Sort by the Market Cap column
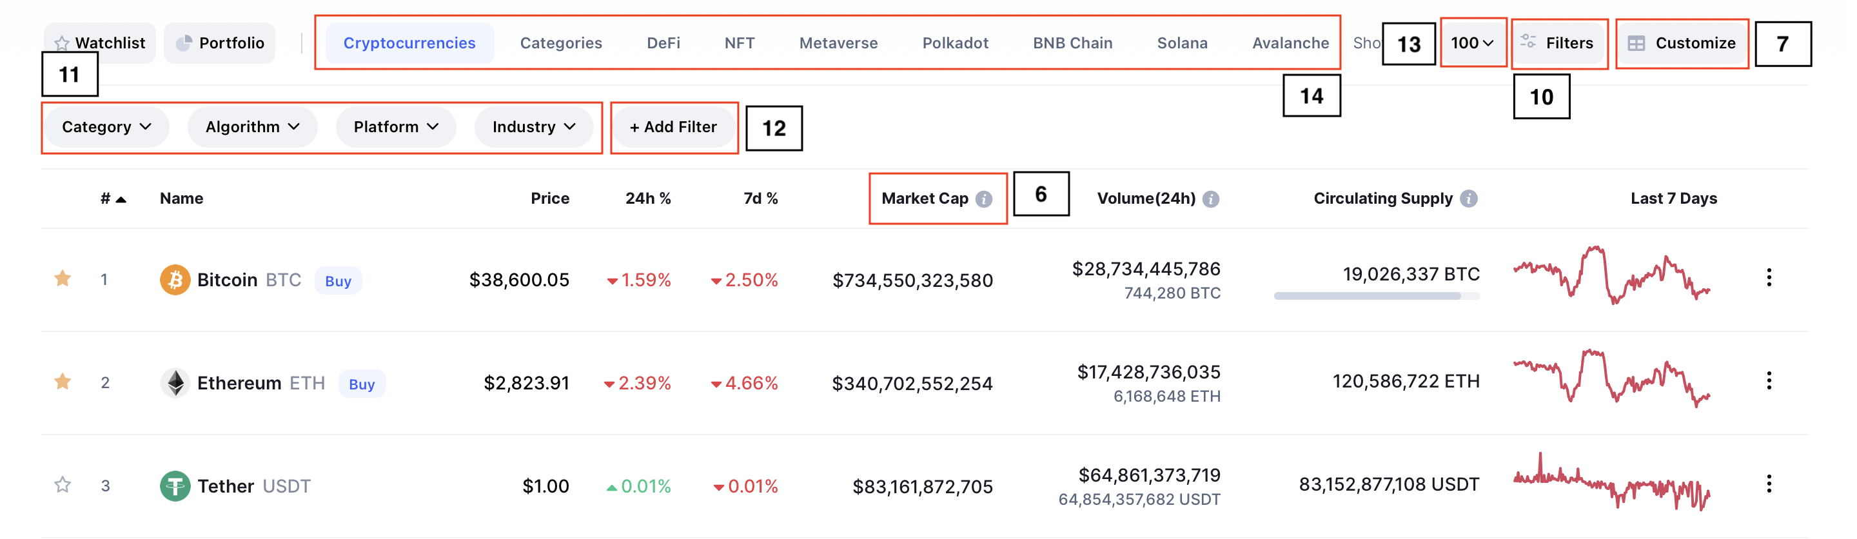 925,199
